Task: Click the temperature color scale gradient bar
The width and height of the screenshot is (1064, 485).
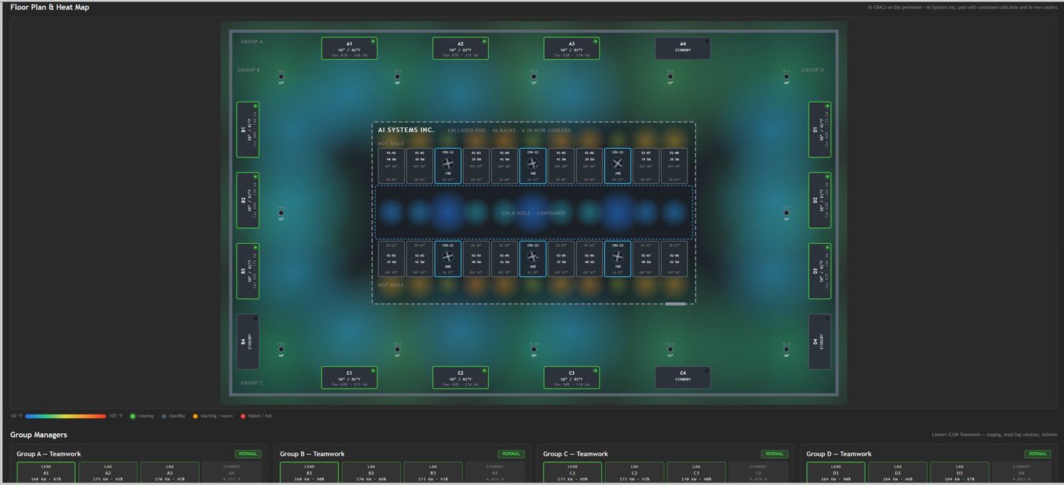Action: click(x=66, y=416)
